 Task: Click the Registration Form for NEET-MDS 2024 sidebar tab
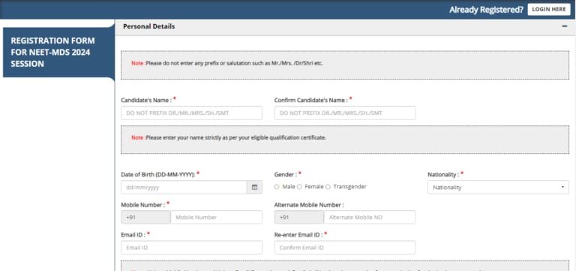coord(58,53)
